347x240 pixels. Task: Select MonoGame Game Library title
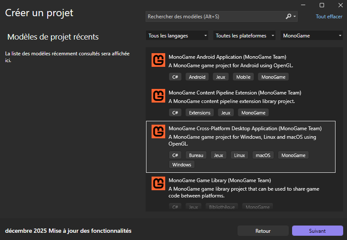click(x=220, y=180)
